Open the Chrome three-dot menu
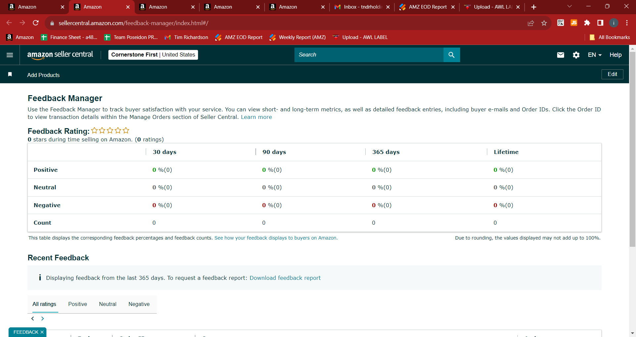636x337 pixels. tap(627, 23)
